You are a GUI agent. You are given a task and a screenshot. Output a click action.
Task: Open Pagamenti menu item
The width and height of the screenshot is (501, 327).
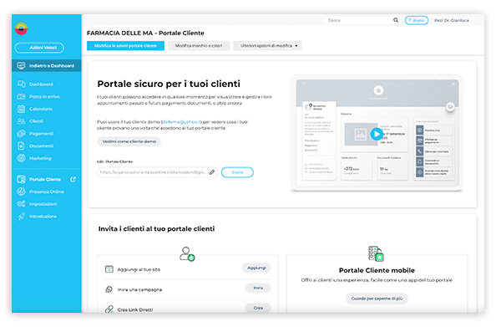coord(41,134)
